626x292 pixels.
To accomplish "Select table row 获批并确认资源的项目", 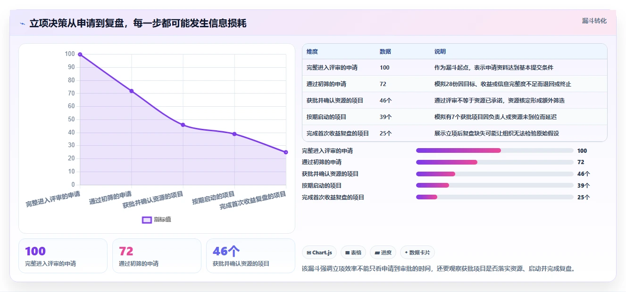I will click(455, 101).
